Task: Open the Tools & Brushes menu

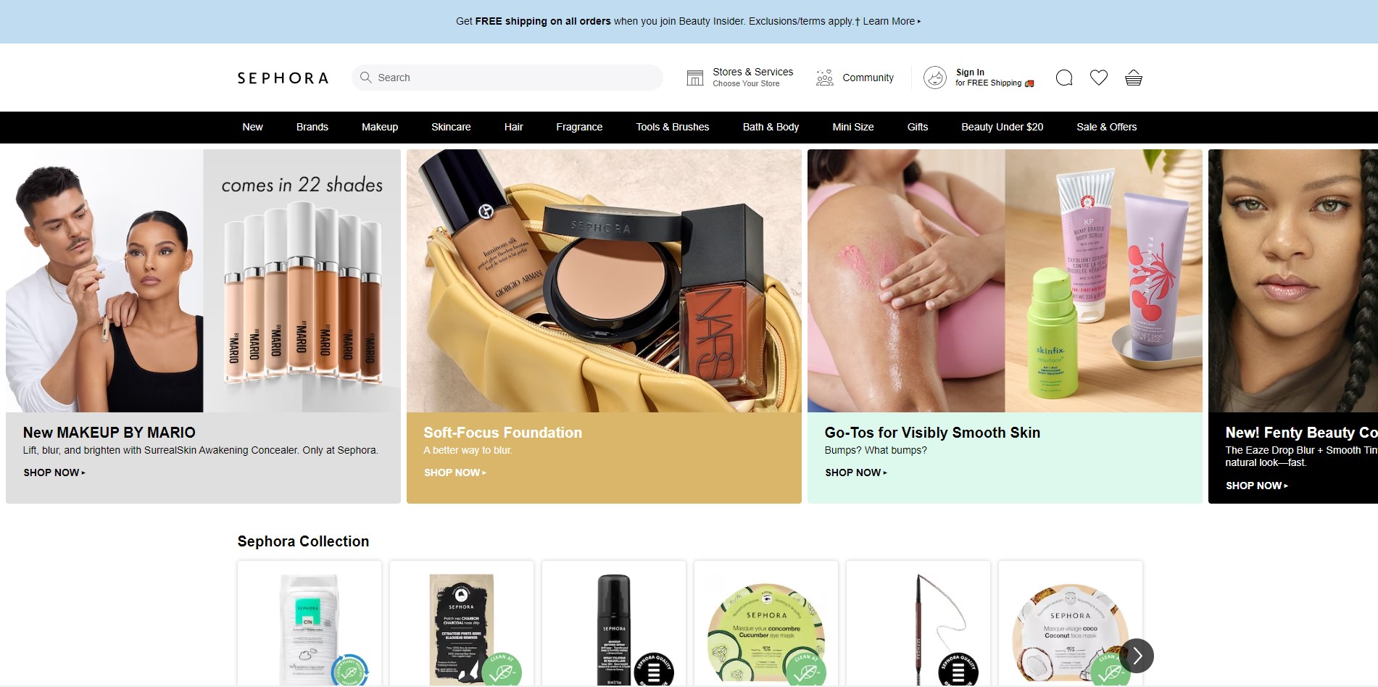Action: click(x=673, y=127)
